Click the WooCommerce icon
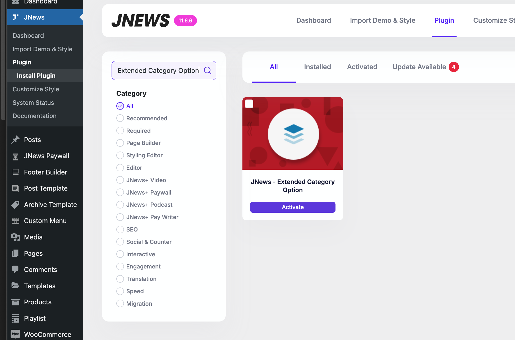The width and height of the screenshot is (515, 340). [x=16, y=334]
